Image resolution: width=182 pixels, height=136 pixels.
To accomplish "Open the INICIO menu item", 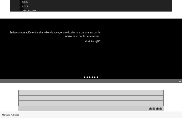I will pyautogui.click(x=25, y=2).
